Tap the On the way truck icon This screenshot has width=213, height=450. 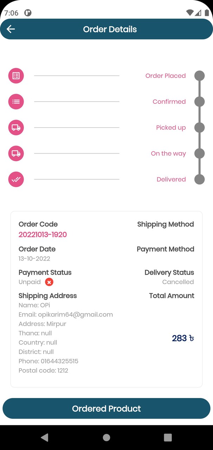point(16,153)
